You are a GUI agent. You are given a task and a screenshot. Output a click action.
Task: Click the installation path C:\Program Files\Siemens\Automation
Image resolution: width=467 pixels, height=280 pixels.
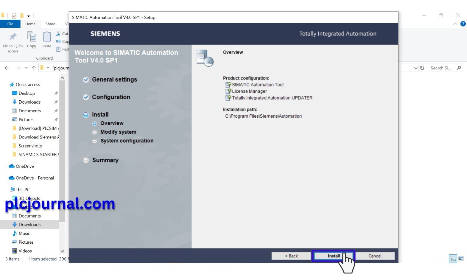[263, 116]
